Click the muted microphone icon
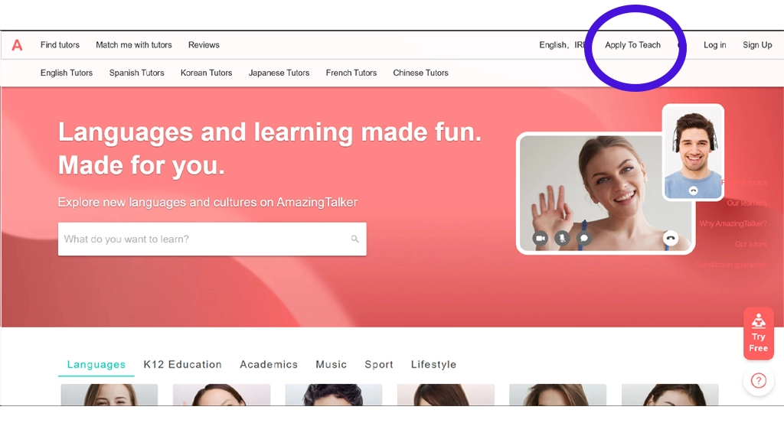784x436 pixels. pos(562,238)
